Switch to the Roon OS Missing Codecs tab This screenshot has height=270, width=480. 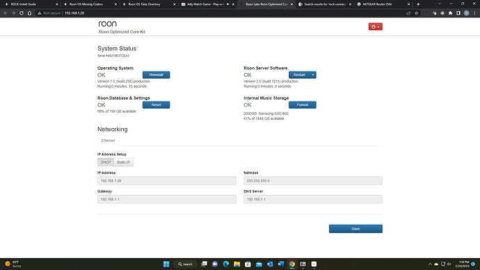(89, 4)
